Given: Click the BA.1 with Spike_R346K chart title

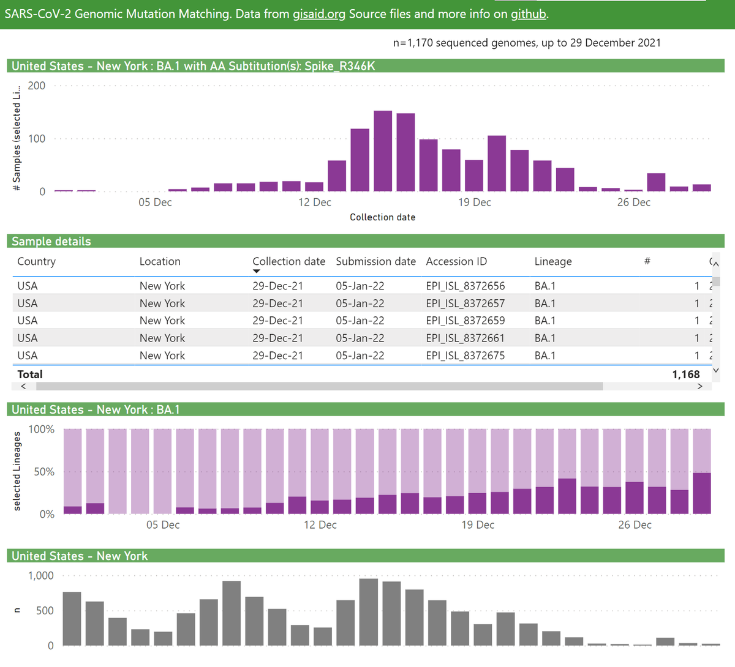Looking at the screenshot, I should [193, 66].
